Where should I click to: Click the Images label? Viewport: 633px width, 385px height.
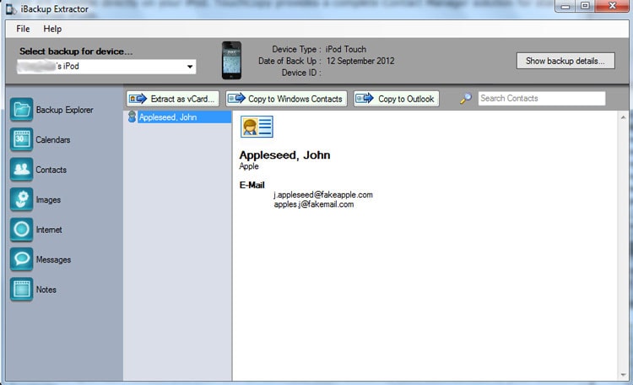[48, 199]
